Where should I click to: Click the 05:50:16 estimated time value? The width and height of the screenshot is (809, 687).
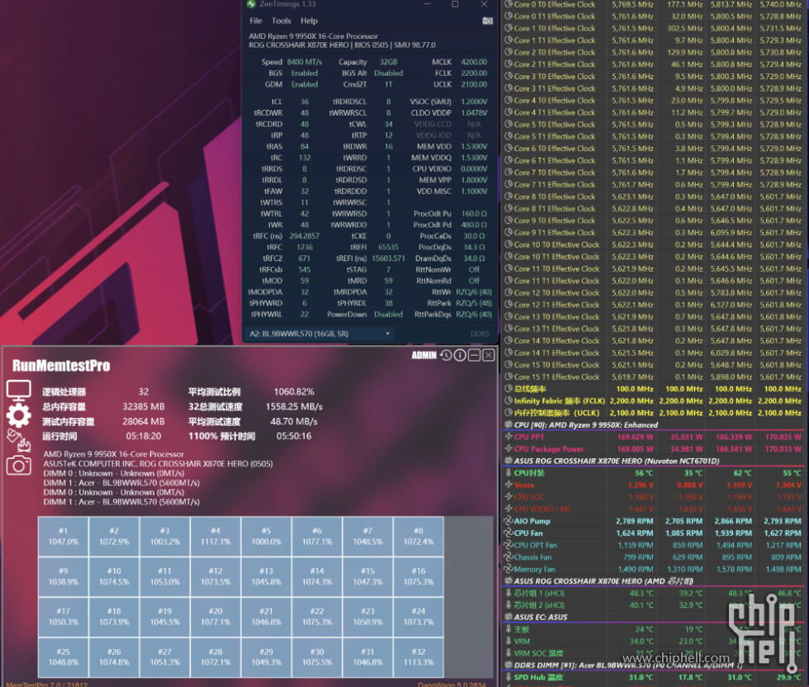coord(294,436)
